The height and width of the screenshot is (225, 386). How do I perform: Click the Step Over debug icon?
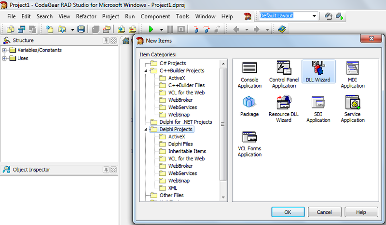point(207,29)
